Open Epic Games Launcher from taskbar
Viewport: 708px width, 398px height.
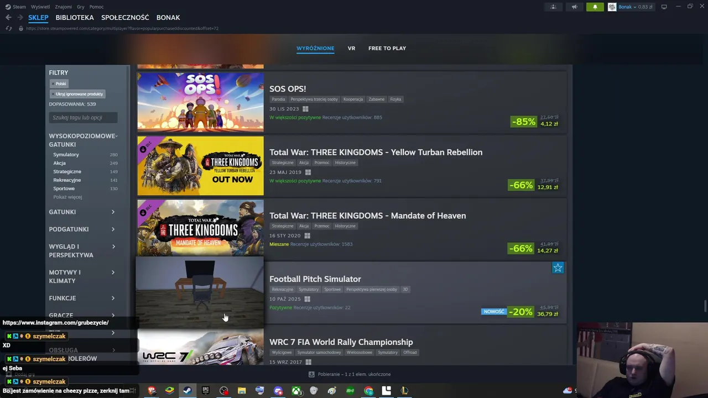click(x=205, y=390)
